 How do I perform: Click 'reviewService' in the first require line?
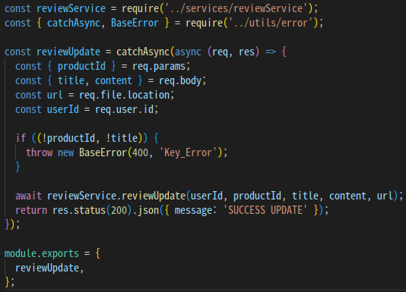pyautogui.click(x=71, y=8)
